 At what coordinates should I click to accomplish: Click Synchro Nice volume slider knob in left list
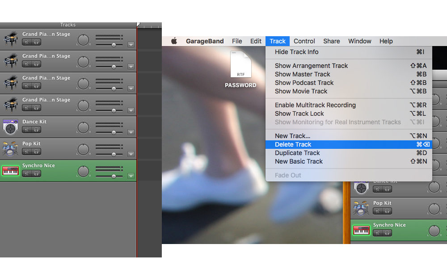[x=114, y=177]
